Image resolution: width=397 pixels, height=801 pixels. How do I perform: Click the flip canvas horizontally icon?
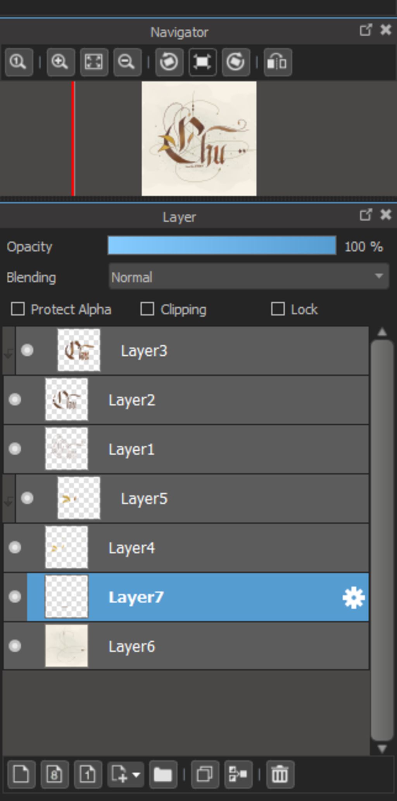pyautogui.click(x=278, y=62)
